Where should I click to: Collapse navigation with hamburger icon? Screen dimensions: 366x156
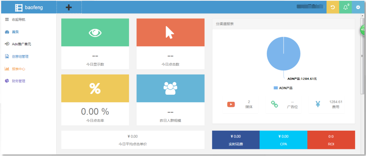click(x=7, y=19)
